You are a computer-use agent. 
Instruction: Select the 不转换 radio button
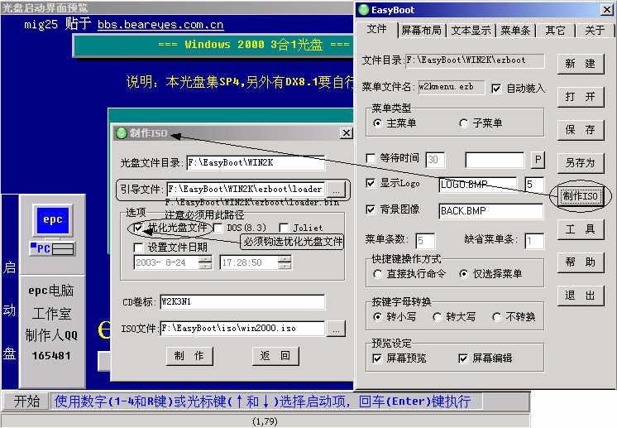click(x=497, y=317)
